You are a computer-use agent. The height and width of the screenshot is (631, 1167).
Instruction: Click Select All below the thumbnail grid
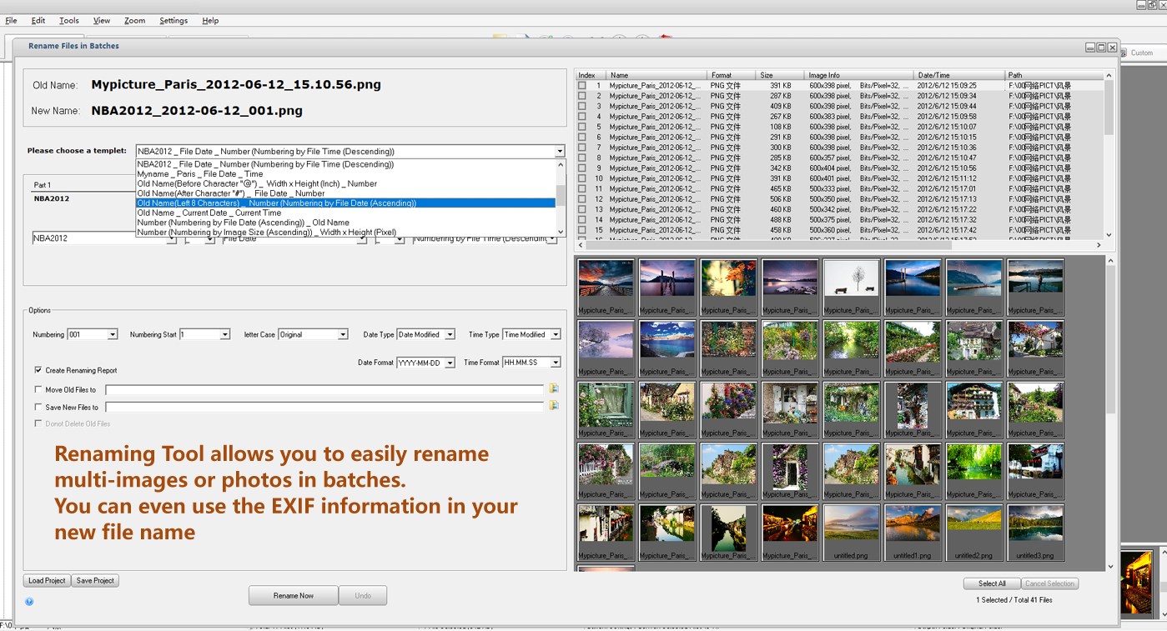pyautogui.click(x=991, y=583)
